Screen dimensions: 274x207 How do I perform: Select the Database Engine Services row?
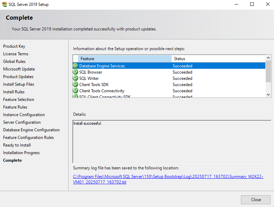click(169, 66)
